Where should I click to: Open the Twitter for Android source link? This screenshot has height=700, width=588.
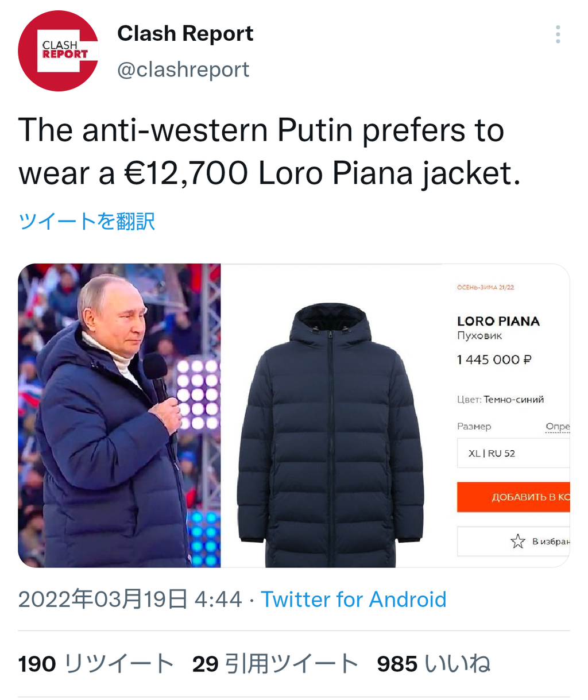click(354, 600)
